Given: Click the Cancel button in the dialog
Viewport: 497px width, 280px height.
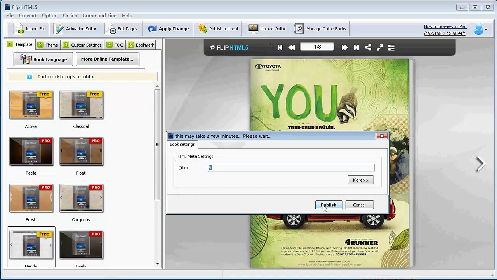Looking at the screenshot, I should tap(359, 205).
